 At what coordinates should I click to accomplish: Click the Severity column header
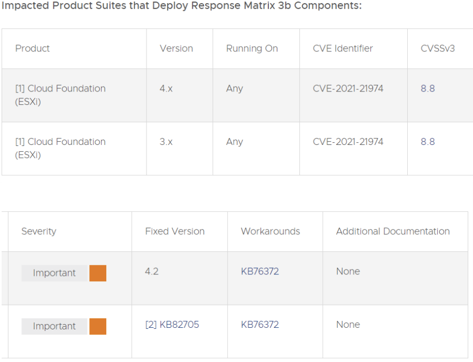38,232
